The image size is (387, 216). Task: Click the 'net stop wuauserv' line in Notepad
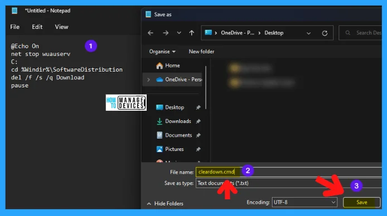(41, 54)
